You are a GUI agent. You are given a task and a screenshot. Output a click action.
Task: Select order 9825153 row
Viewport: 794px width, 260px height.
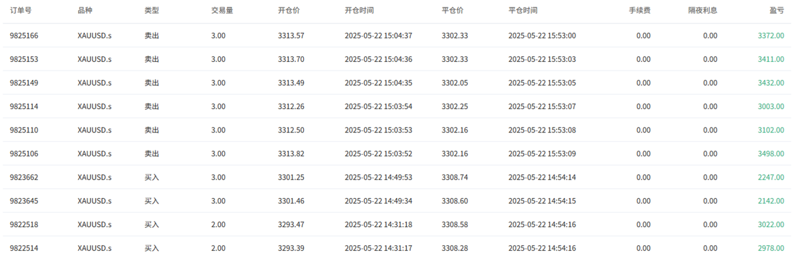[397, 59]
